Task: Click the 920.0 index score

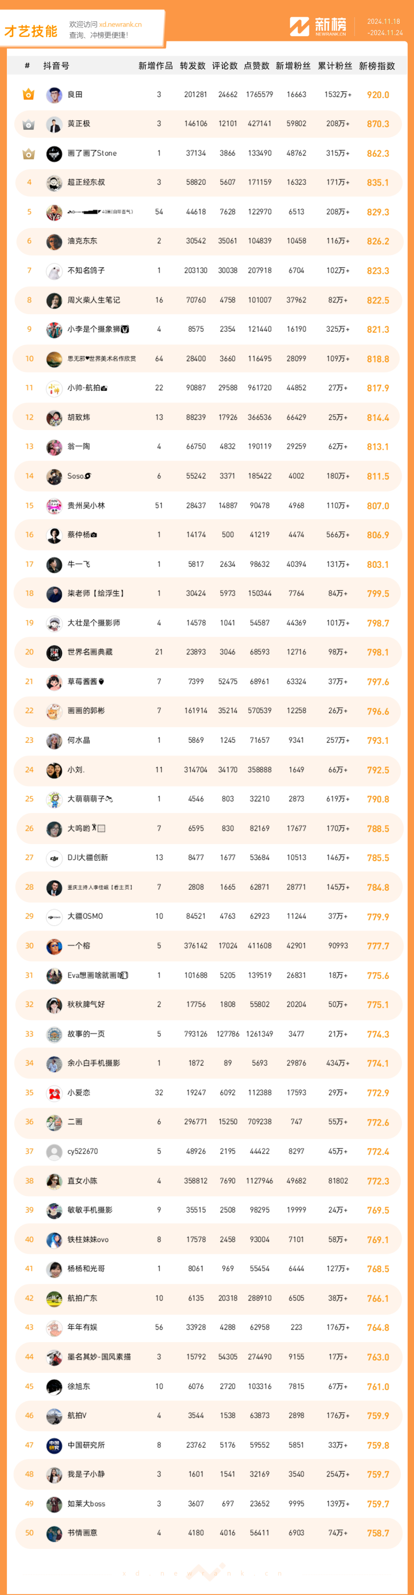Action: pos(378,96)
